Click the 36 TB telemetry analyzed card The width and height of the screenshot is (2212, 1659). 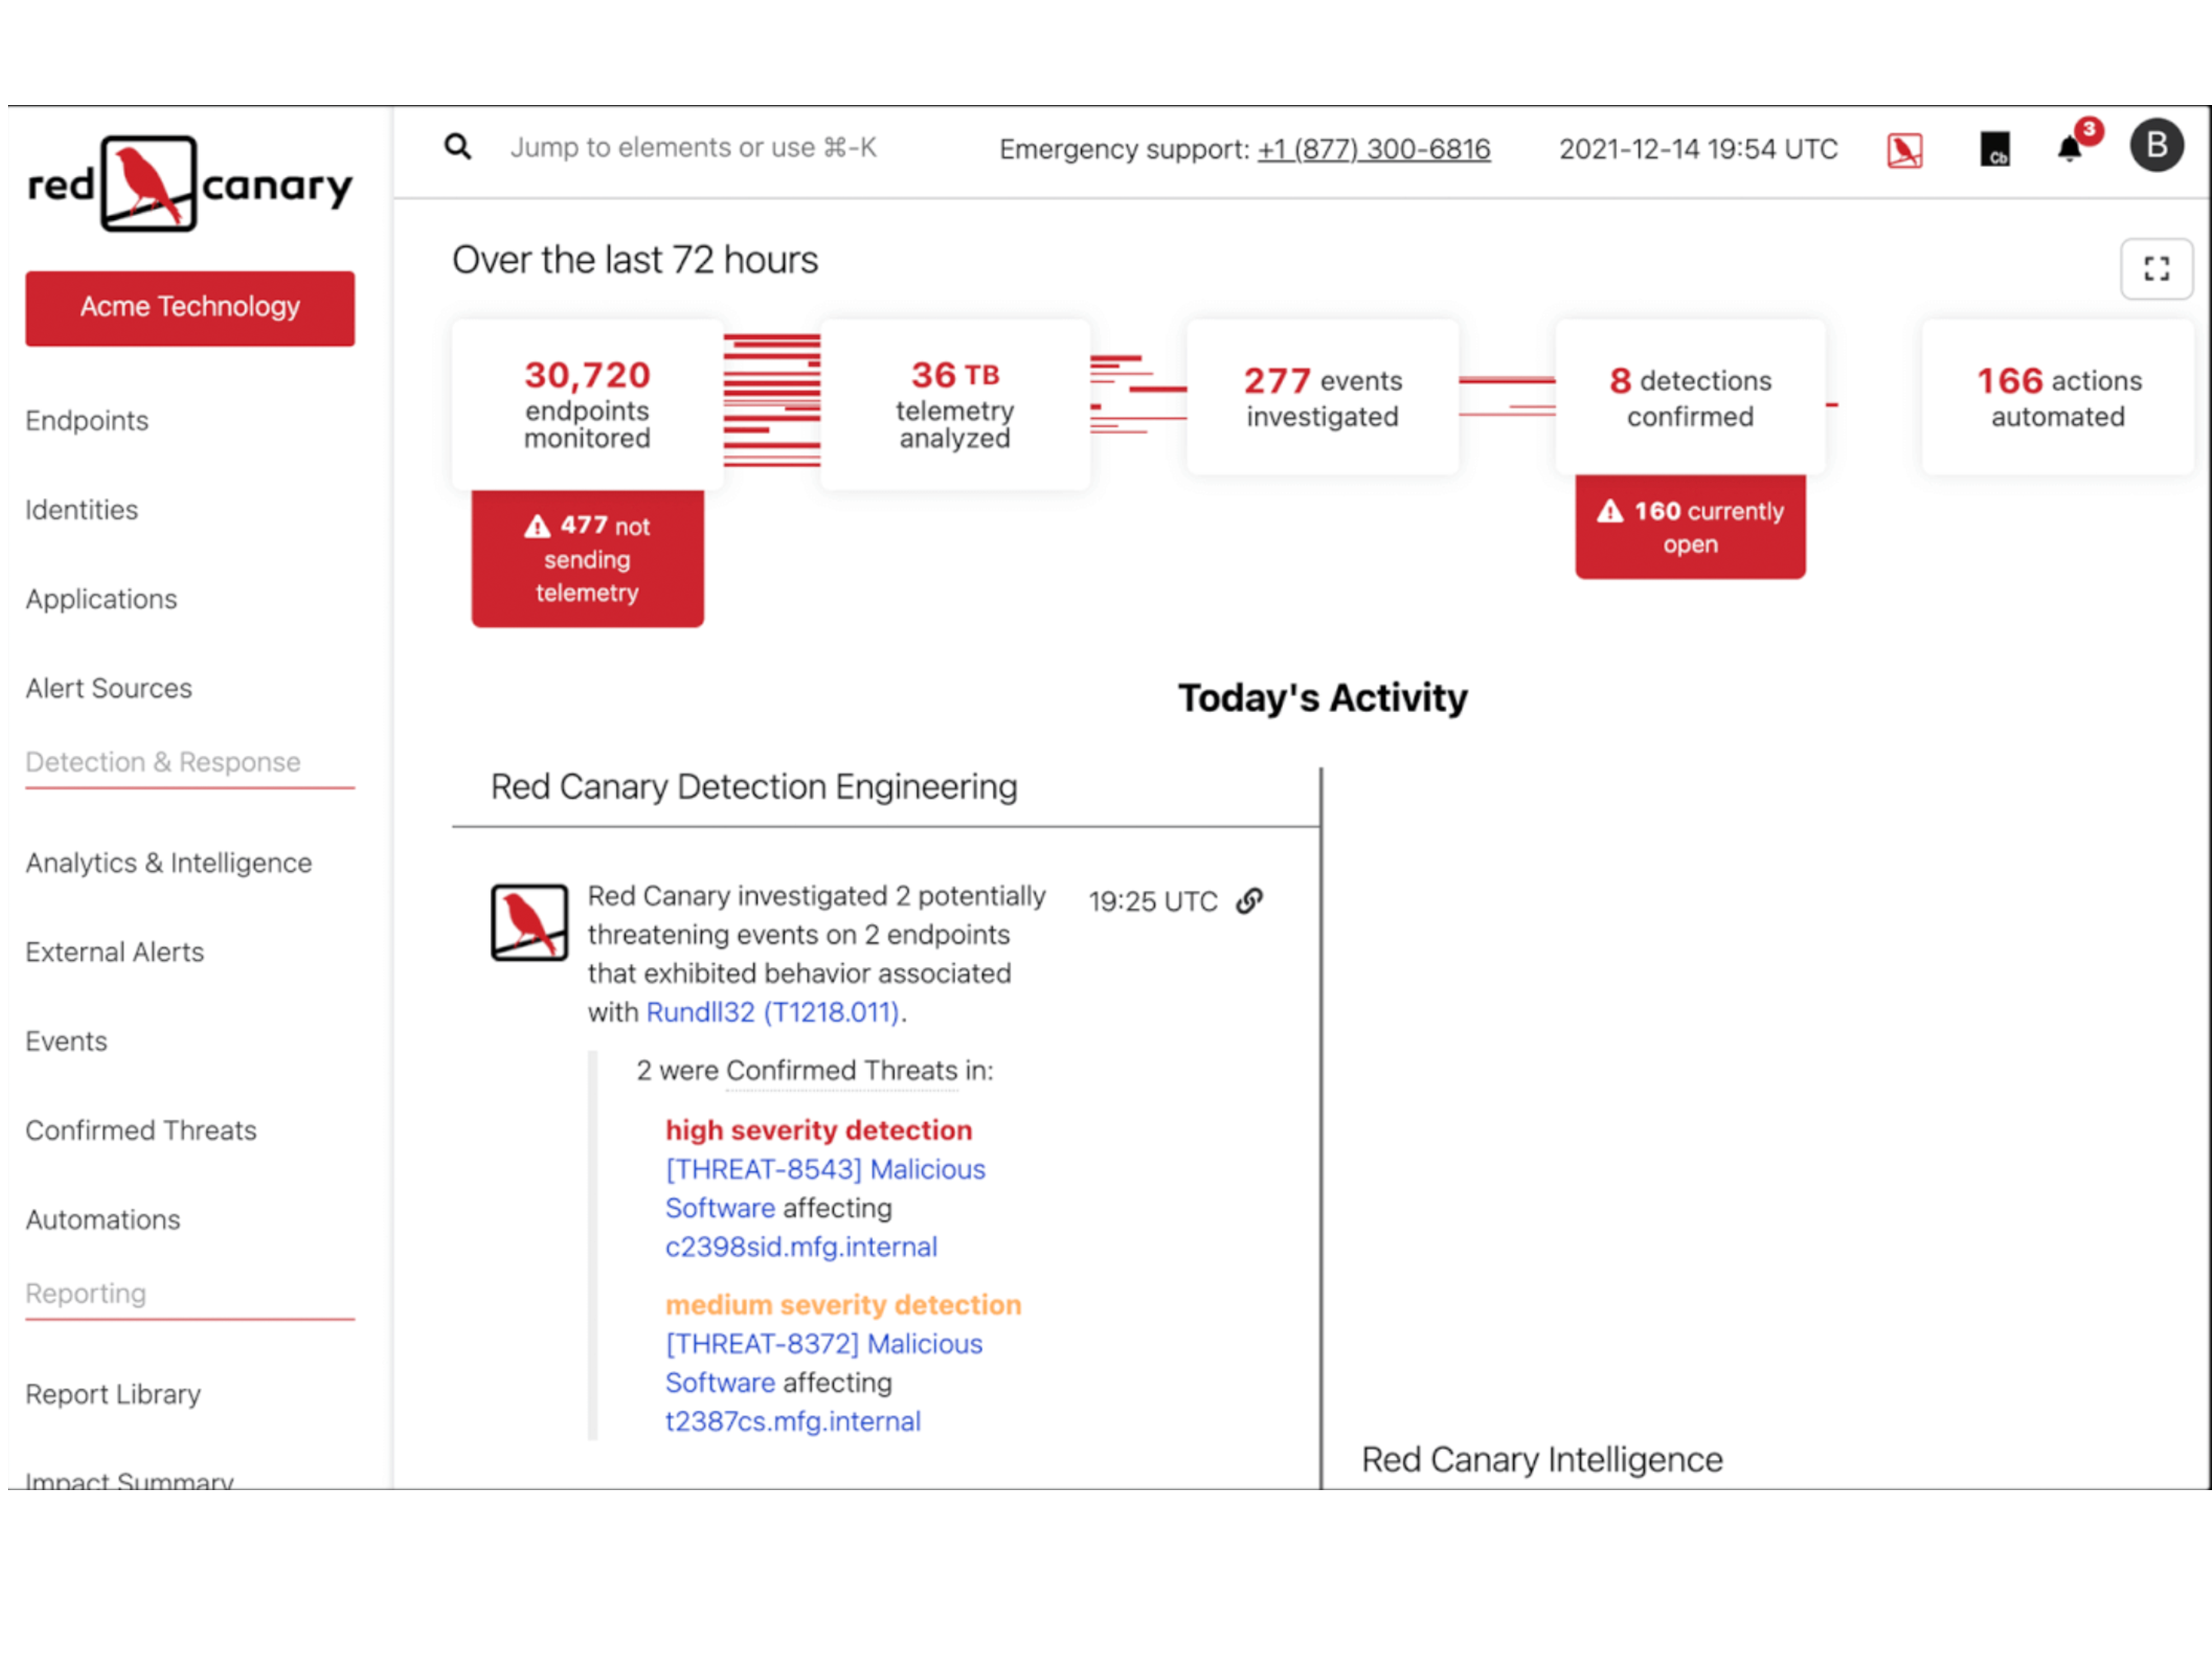pyautogui.click(x=955, y=404)
